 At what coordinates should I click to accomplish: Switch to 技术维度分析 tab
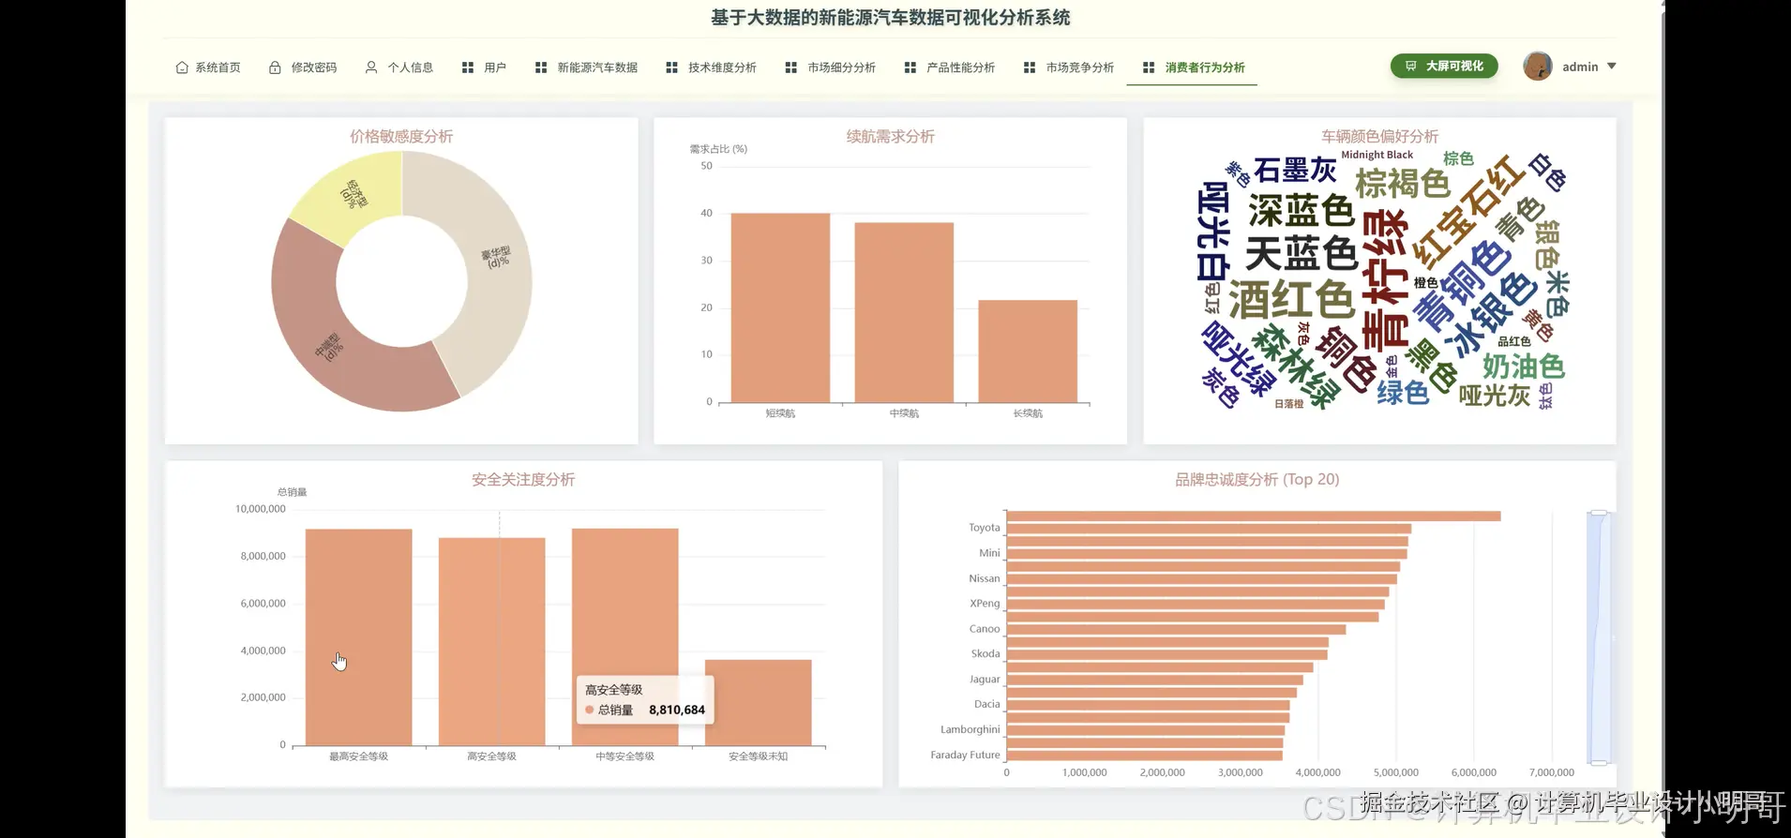[x=712, y=67]
